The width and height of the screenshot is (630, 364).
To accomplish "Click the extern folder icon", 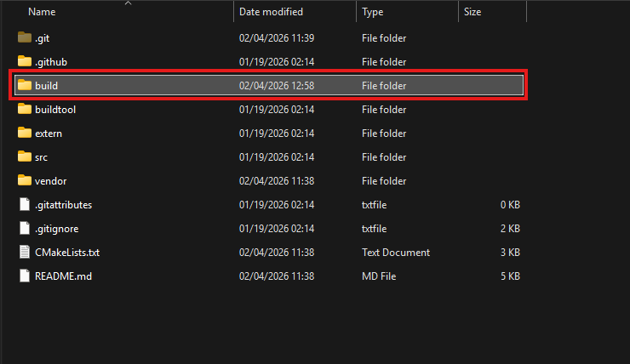I will coord(24,134).
